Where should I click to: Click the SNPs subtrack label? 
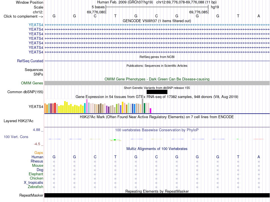(38, 74)
